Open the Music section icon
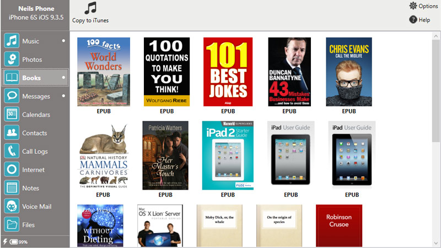441x248 pixels. (12, 41)
